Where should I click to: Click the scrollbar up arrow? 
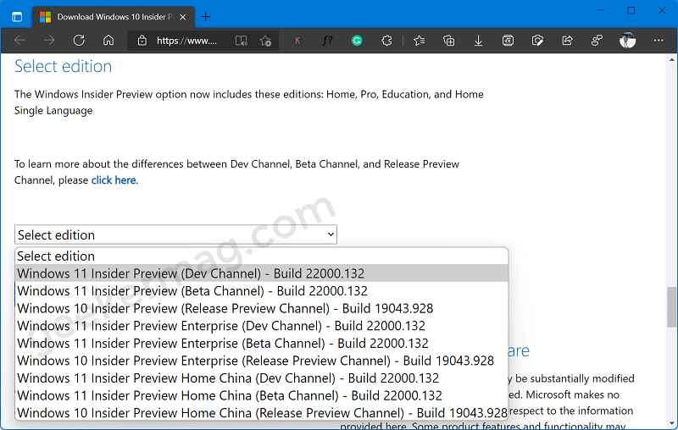coord(671,59)
